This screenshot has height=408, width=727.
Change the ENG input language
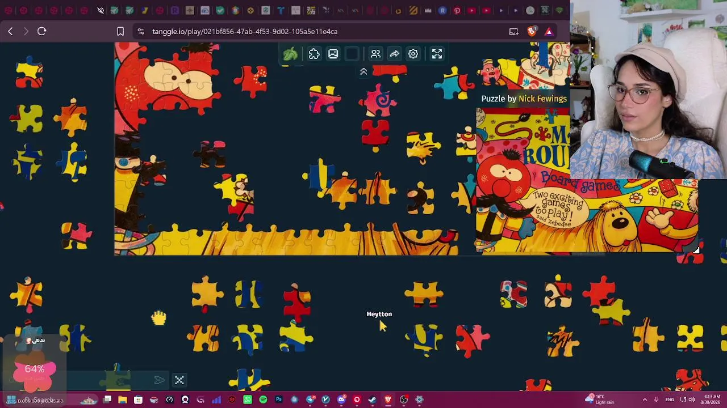[x=670, y=399]
